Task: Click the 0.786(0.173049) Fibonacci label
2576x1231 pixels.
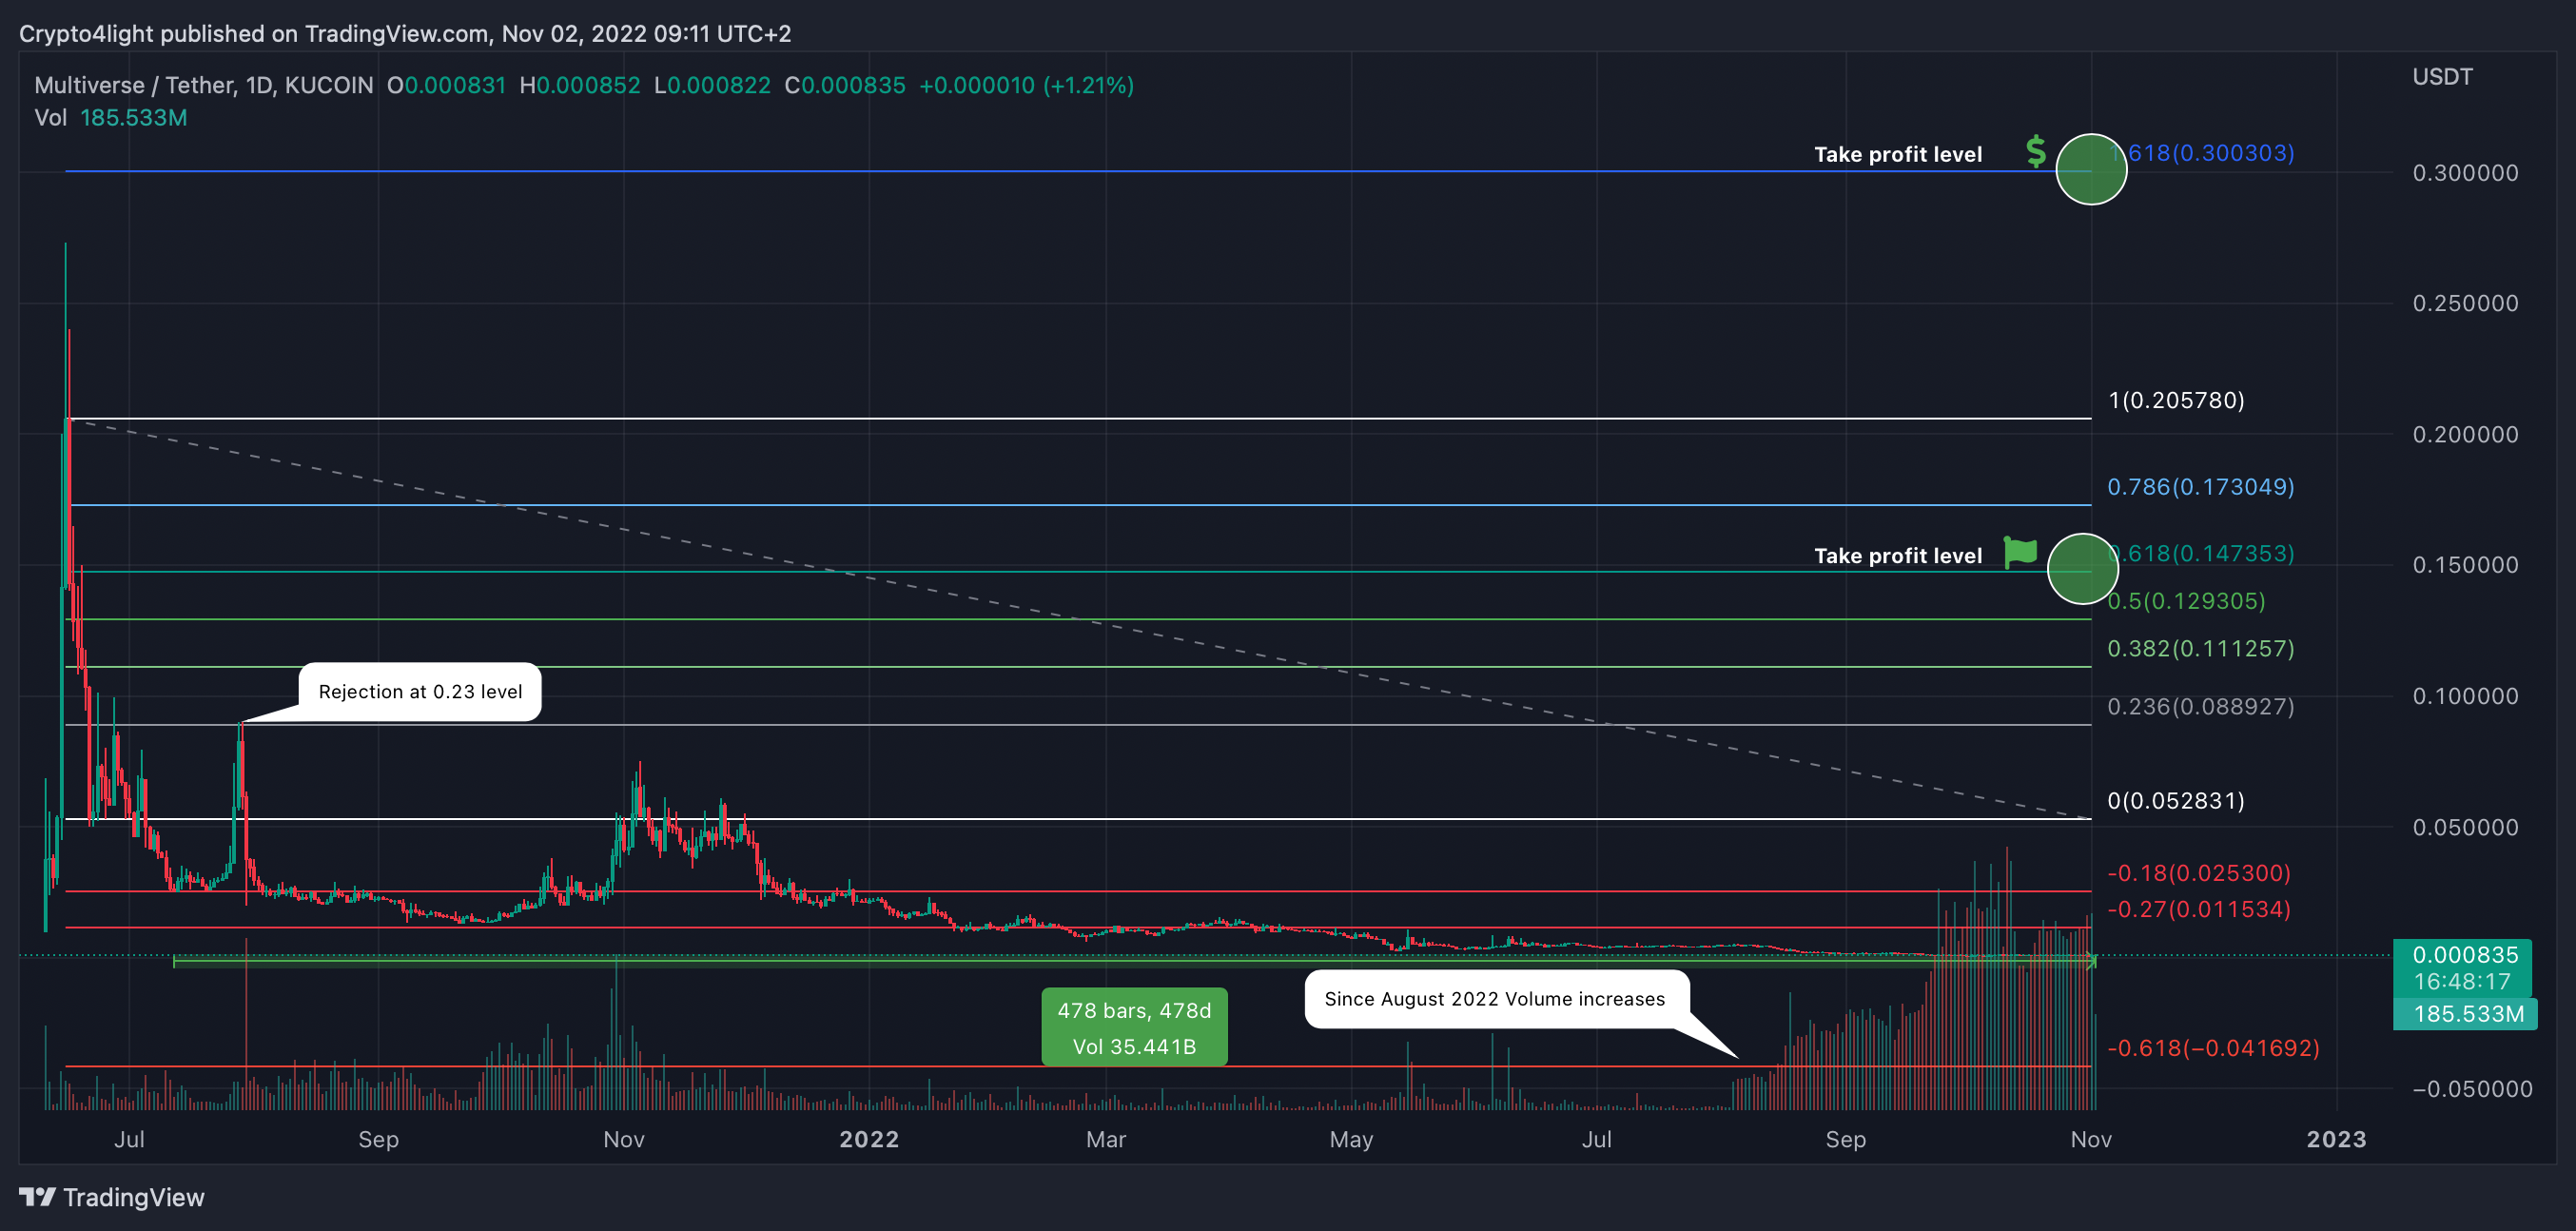Action: pyautogui.click(x=2201, y=487)
